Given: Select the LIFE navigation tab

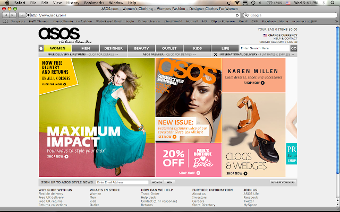Looking at the screenshot, I should coord(225,48).
